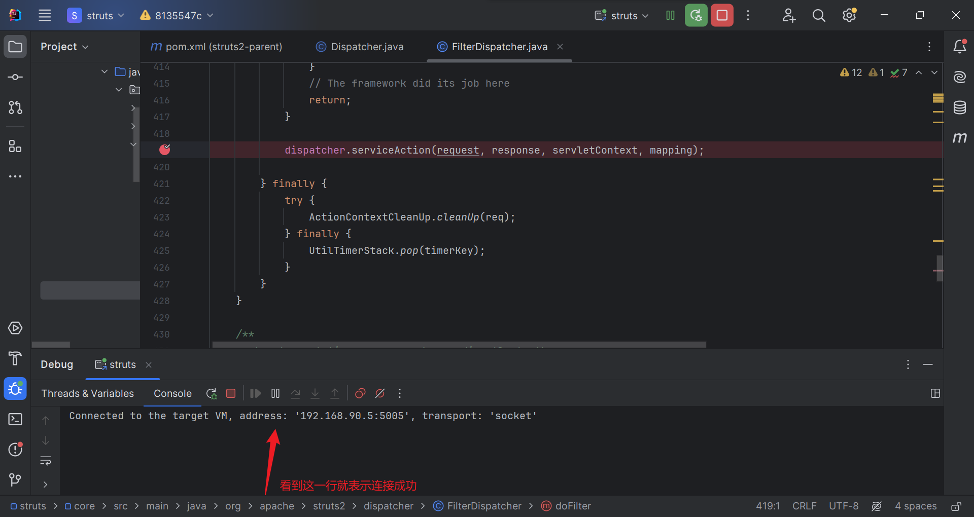The width and height of the screenshot is (974, 517).
Task: Open the Problems tool window
Action: [x=15, y=449]
